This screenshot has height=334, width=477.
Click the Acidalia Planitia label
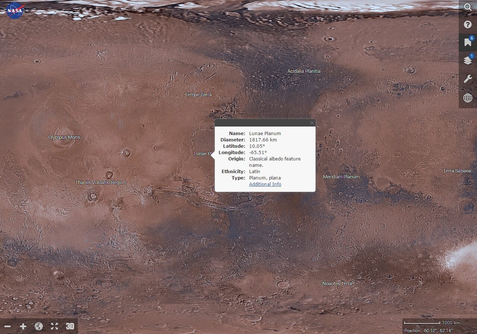[304, 71]
